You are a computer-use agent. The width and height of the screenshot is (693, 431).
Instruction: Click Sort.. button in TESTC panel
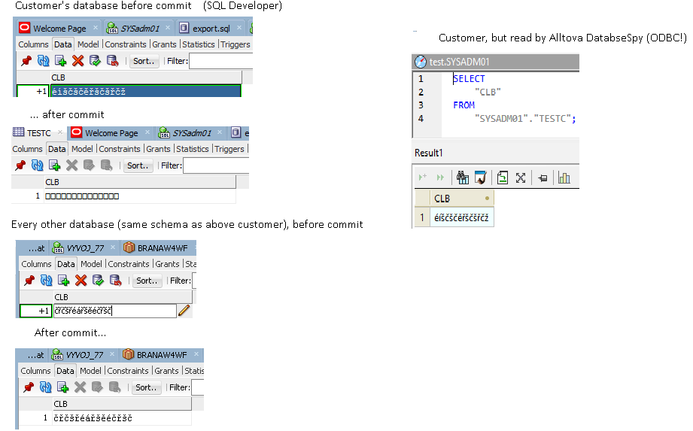[x=138, y=165]
